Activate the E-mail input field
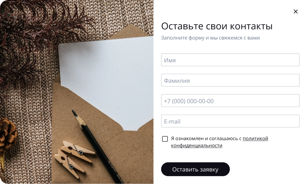The width and height of the screenshot is (307, 184). (230, 121)
